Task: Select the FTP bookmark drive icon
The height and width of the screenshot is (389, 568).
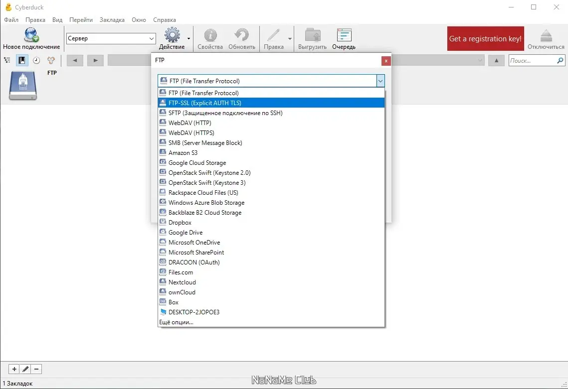Action: pos(23,85)
